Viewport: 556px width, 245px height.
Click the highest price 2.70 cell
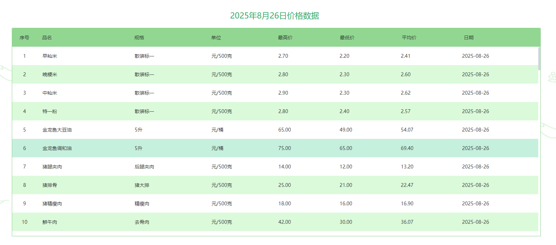point(283,56)
